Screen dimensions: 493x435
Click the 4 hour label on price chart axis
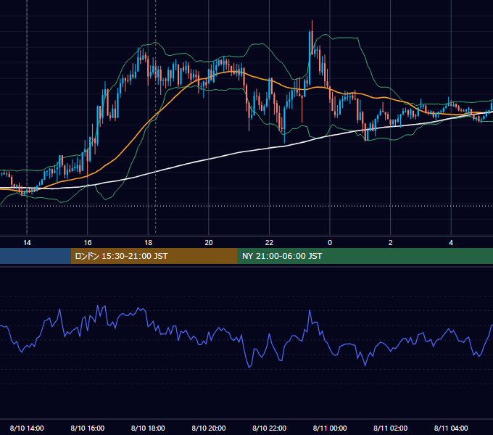pyautogui.click(x=451, y=243)
